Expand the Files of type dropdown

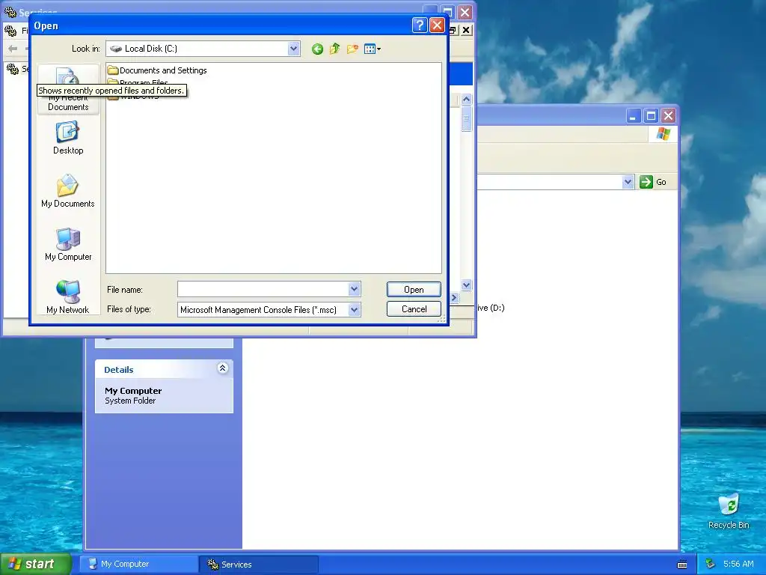pyautogui.click(x=354, y=309)
